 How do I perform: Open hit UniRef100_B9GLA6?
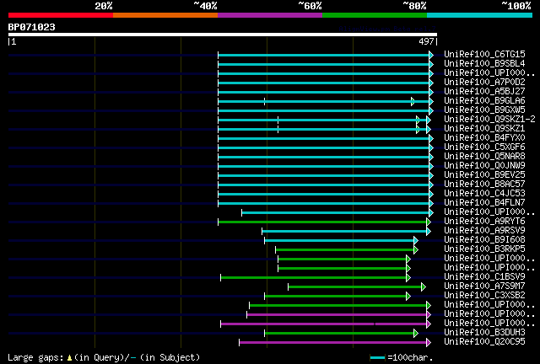point(484,100)
